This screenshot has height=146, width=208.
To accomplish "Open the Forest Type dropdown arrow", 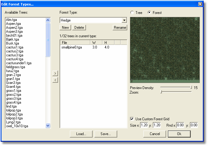I will (x=124, y=20).
